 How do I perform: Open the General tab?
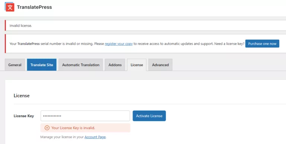pos(15,65)
